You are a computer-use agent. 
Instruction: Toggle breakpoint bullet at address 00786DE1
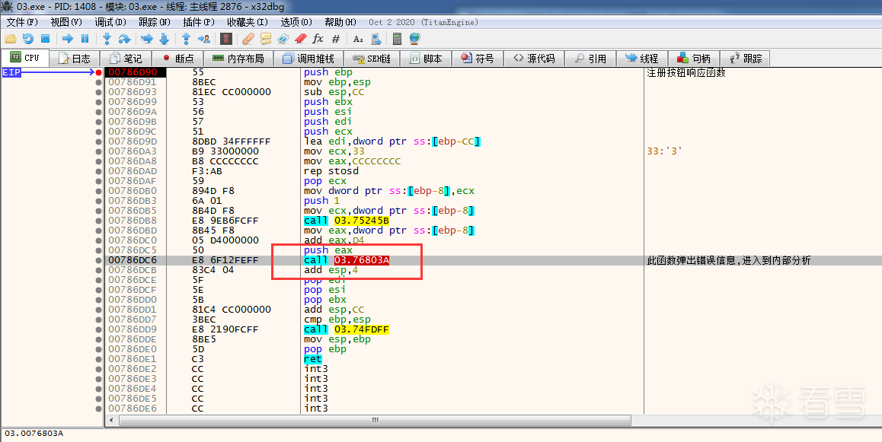[98, 359]
